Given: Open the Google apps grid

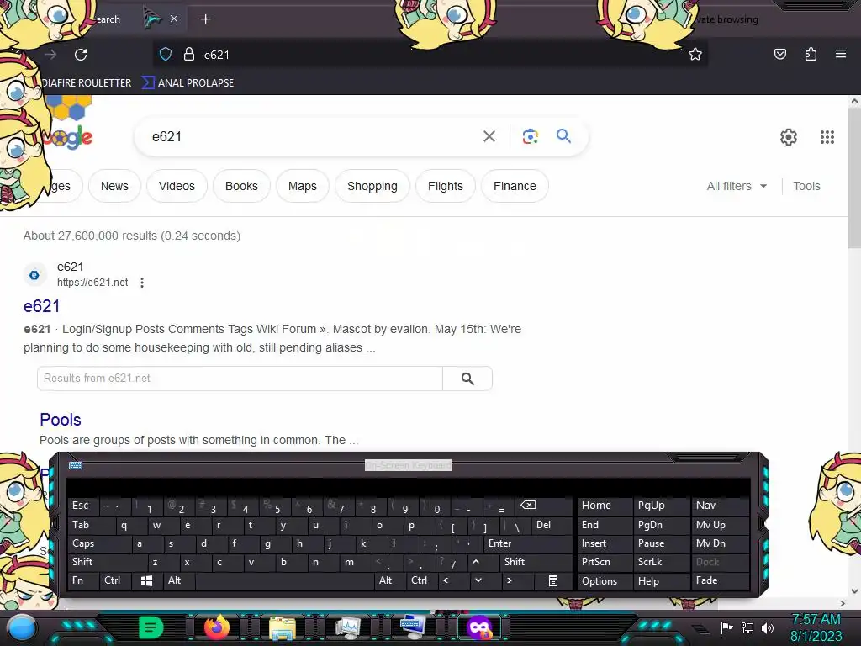Looking at the screenshot, I should pos(827,137).
